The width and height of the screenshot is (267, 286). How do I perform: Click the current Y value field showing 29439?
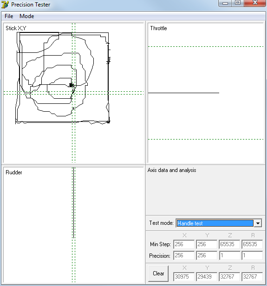[x=207, y=277]
